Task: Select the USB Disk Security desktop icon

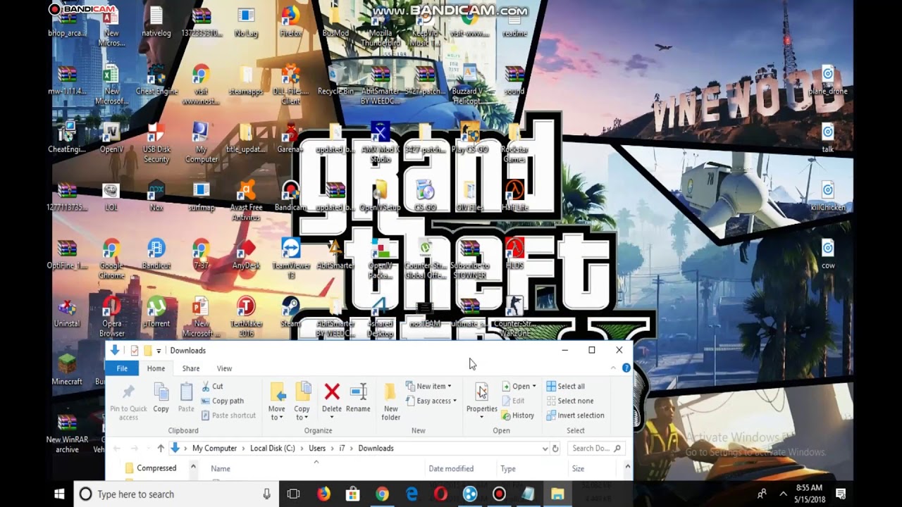Action: coord(156,143)
